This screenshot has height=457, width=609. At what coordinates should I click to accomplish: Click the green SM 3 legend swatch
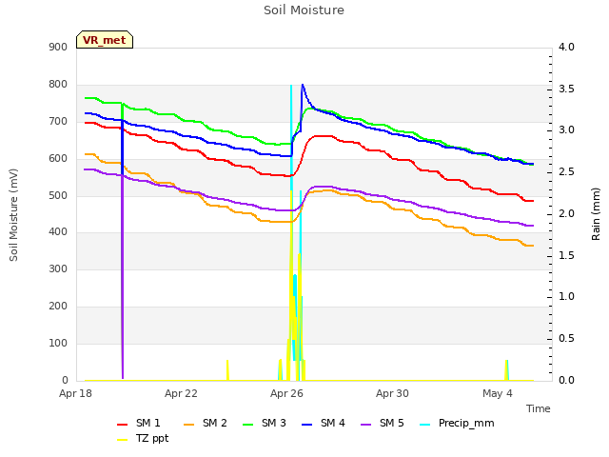pos(247,425)
